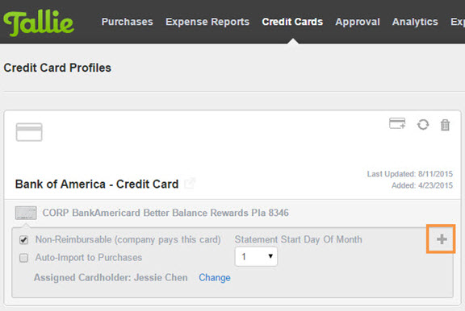Click the large credit card profile icon
This screenshot has height=311, width=465.
[29, 132]
